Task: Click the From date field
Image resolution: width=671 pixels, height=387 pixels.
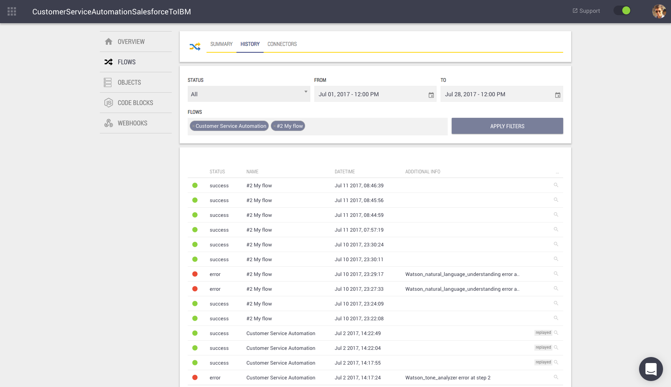Action: click(x=375, y=94)
